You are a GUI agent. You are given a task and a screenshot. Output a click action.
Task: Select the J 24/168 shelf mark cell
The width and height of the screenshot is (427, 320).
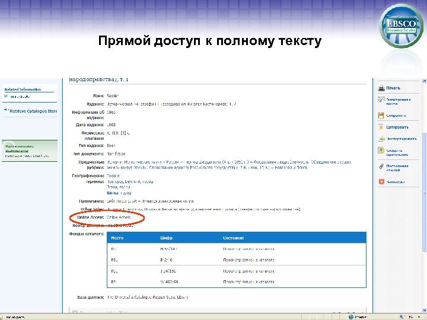click(168, 271)
